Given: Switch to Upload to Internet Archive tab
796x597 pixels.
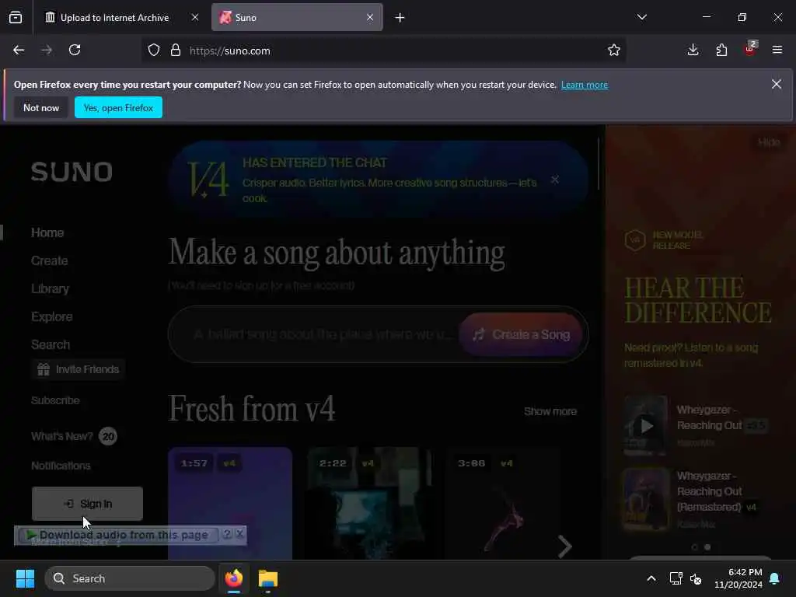Looking at the screenshot, I should [x=114, y=18].
